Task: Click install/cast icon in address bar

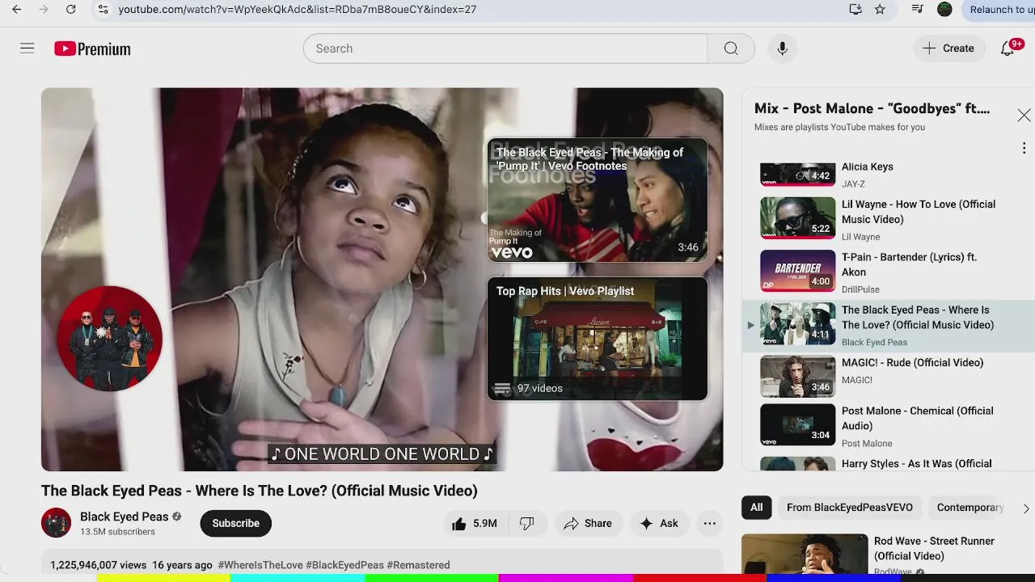Action: 855,10
